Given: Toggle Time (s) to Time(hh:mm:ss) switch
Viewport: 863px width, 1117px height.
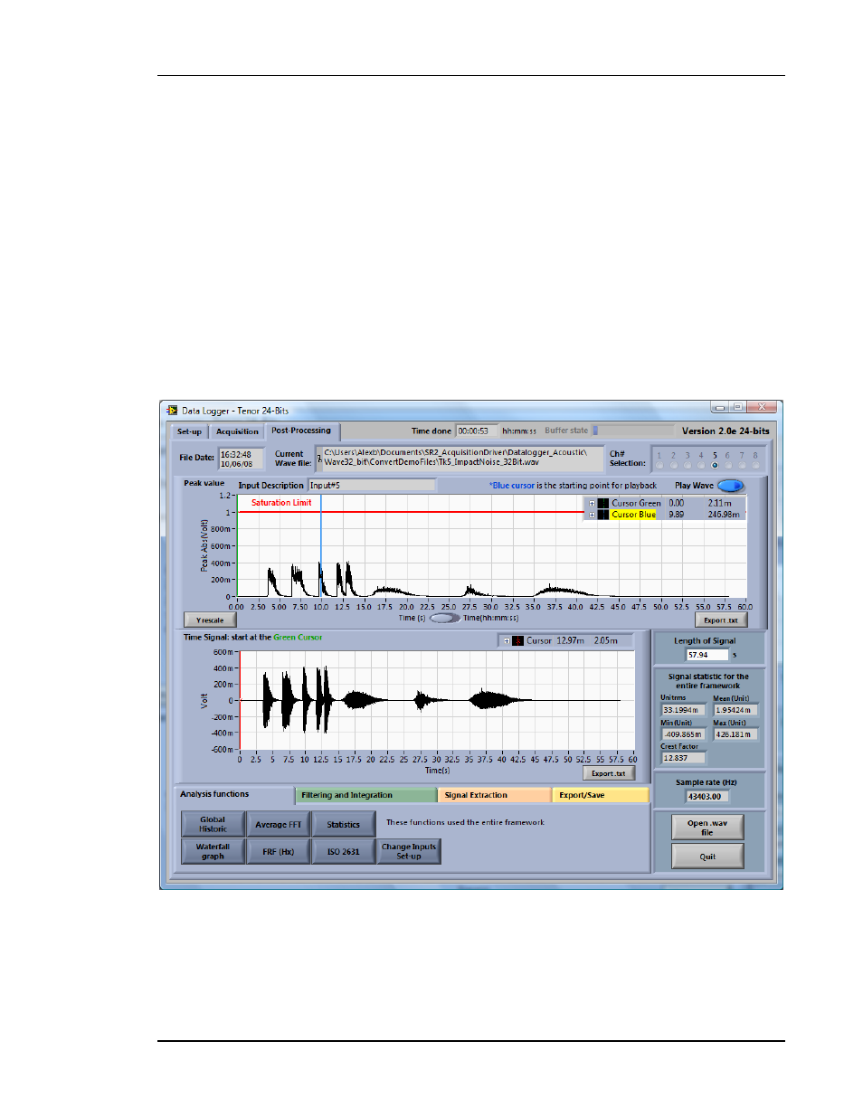Looking at the screenshot, I should click(x=444, y=619).
